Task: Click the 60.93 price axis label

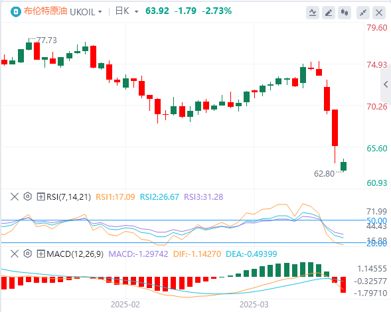Action: pos(377,183)
